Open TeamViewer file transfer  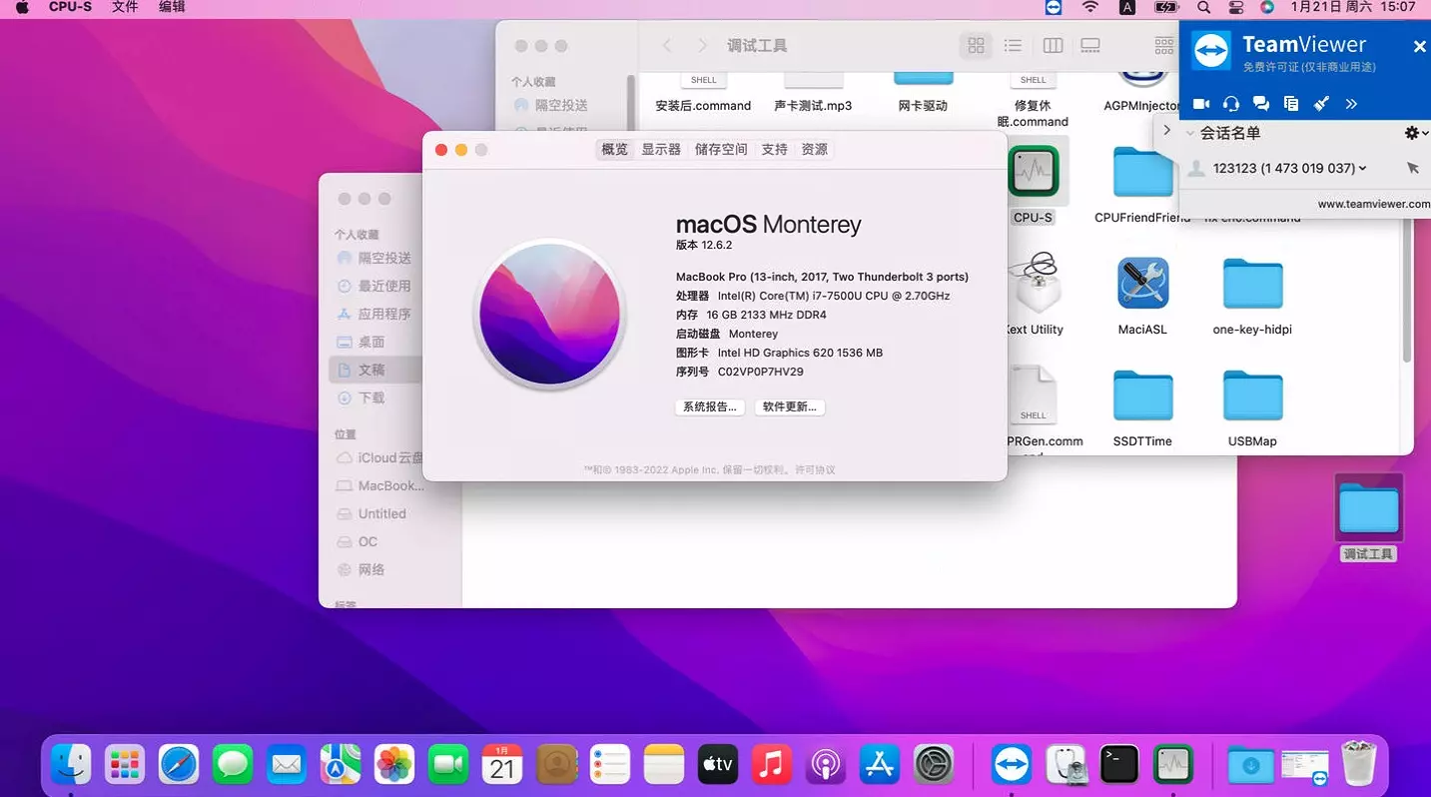pos(1290,103)
